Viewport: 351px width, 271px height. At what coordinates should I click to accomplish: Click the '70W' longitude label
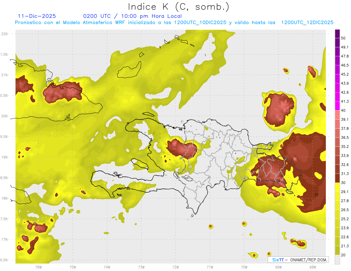pos(244,267)
